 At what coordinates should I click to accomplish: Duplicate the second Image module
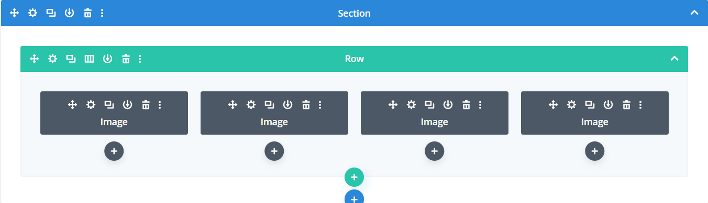point(269,105)
